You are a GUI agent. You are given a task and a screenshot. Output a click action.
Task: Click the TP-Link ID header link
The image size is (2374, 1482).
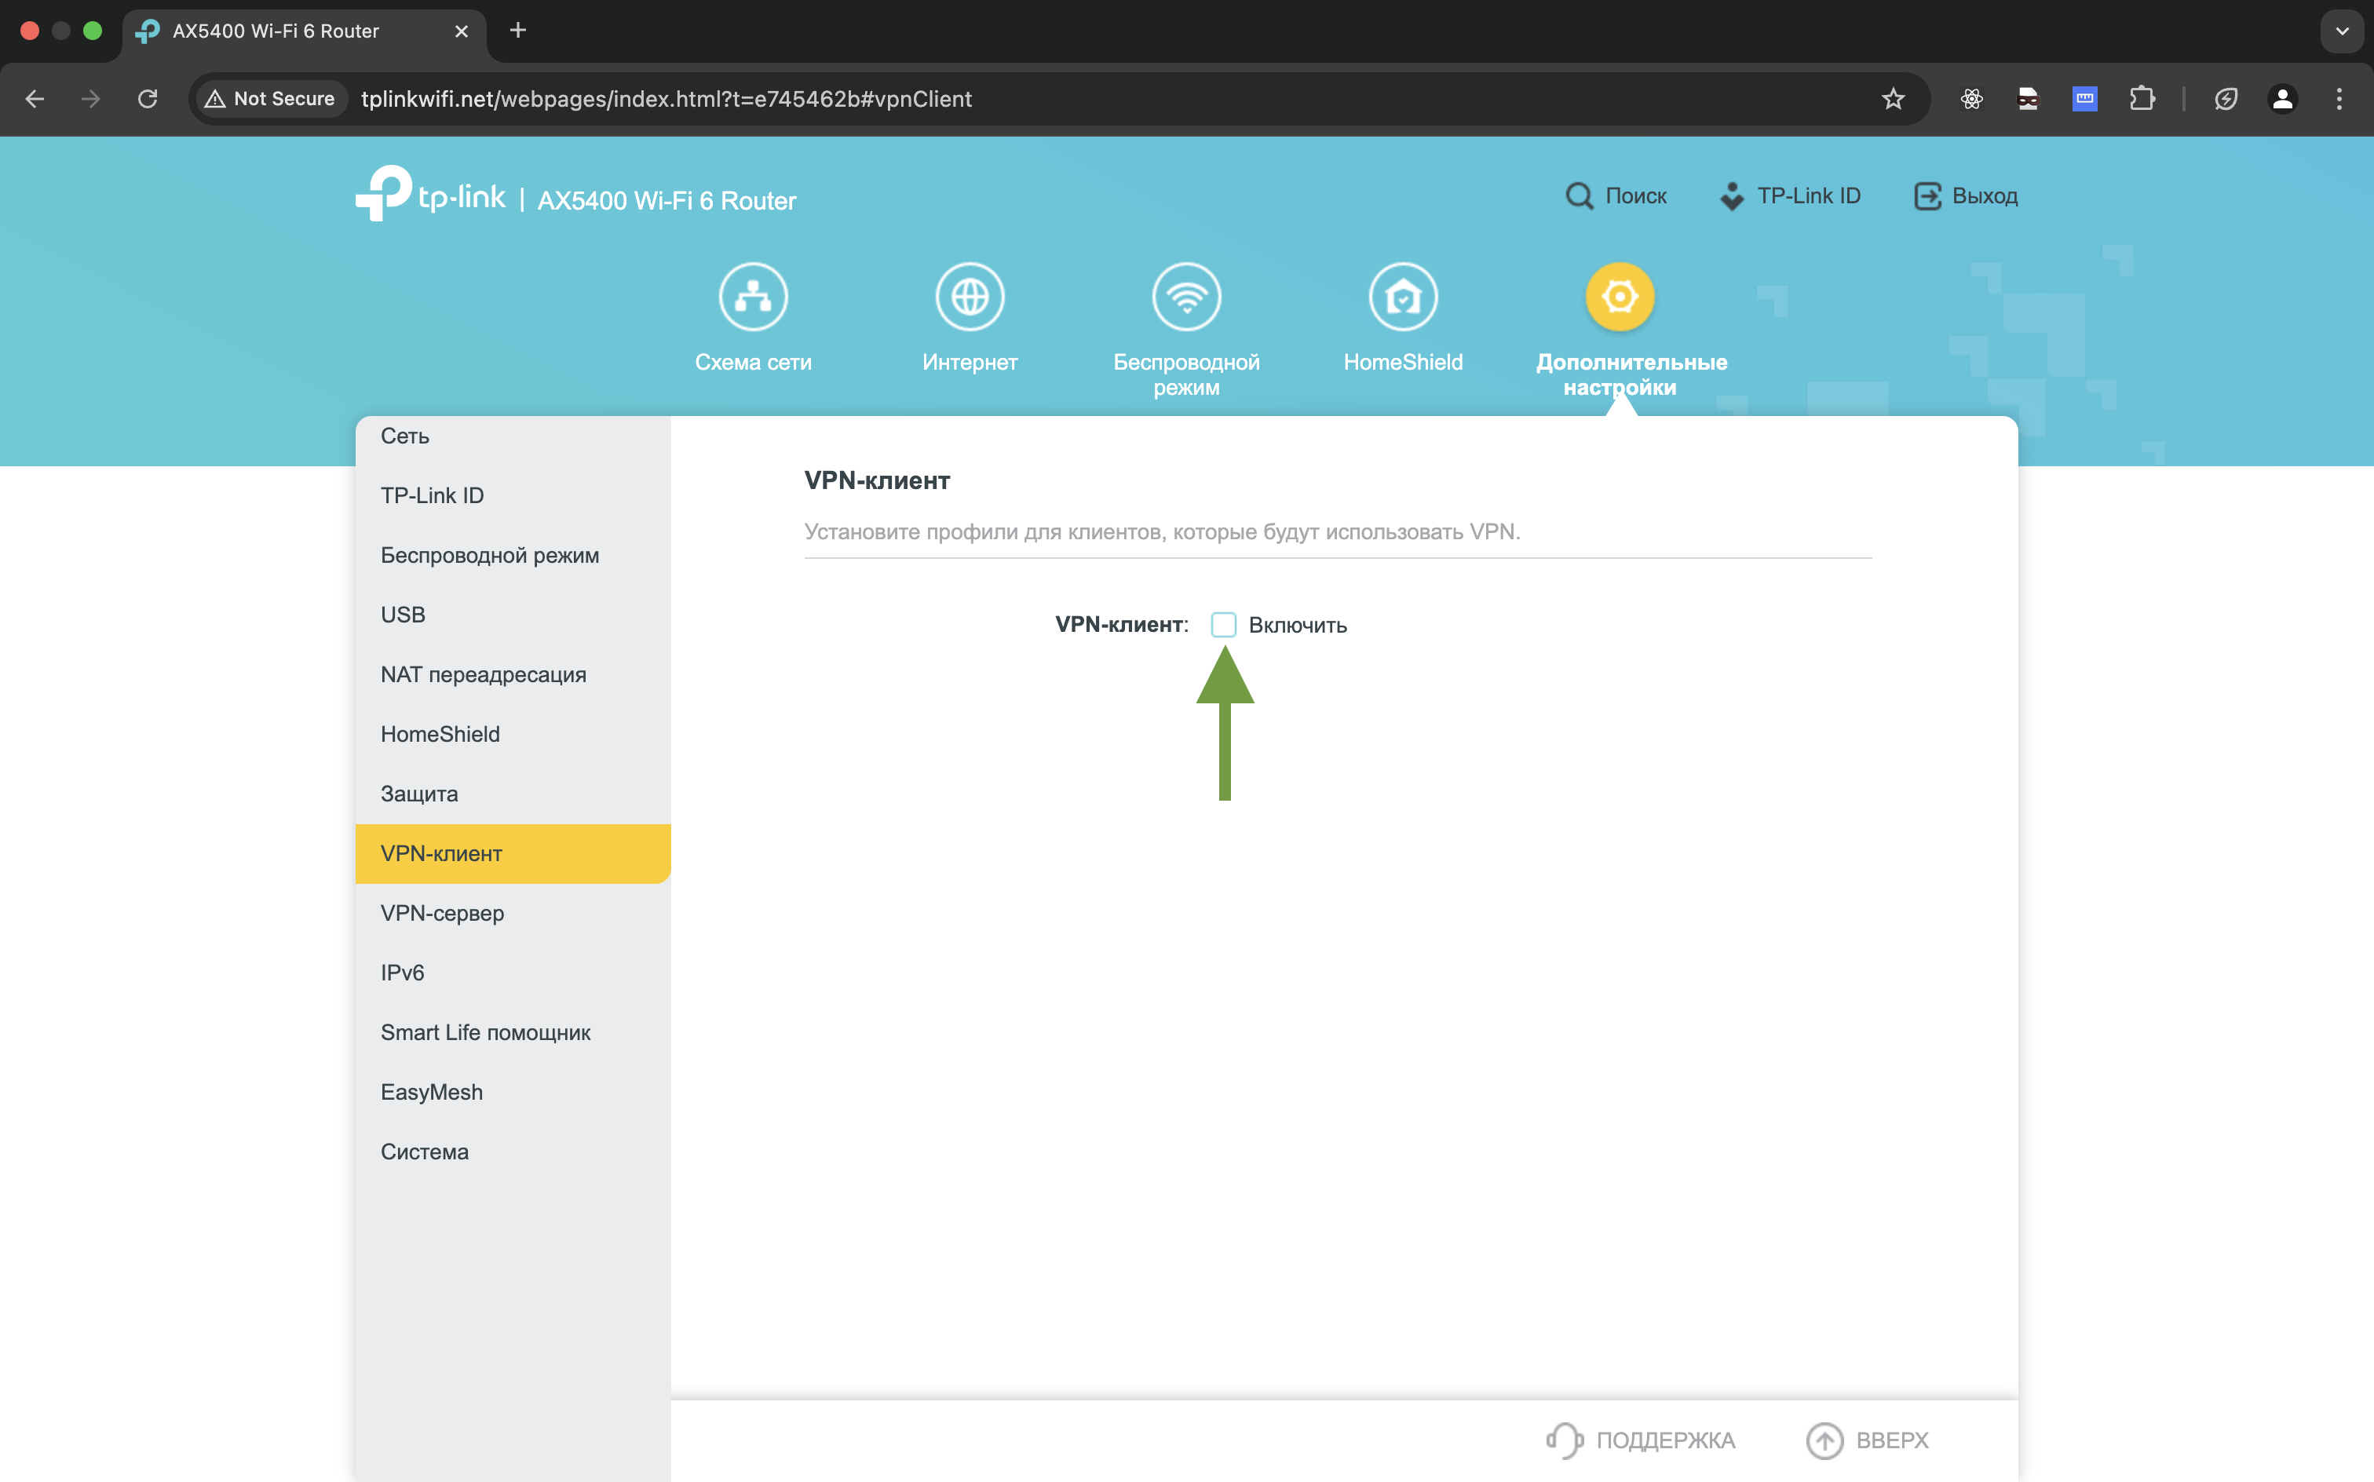(x=1790, y=196)
